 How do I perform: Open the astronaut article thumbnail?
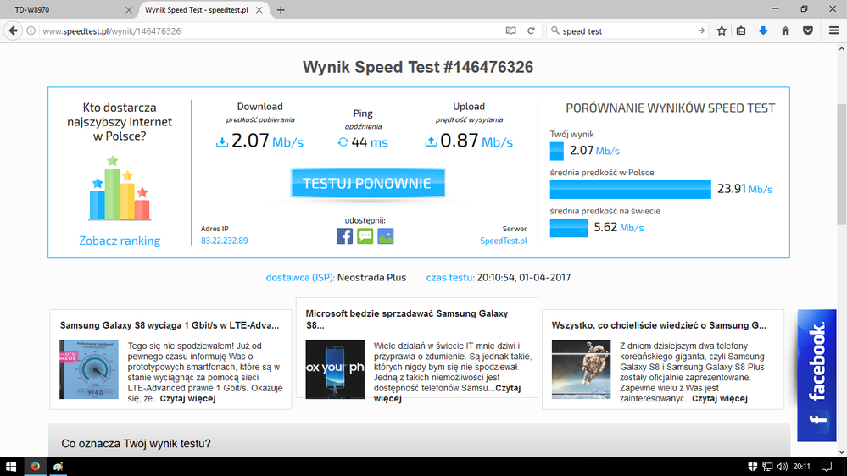pyautogui.click(x=582, y=369)
